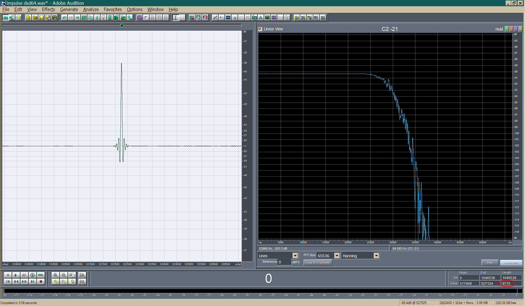525x306 pixels.
Task: Go to beginning of the file
Action: pyautogui.click(x=8, y=282)
